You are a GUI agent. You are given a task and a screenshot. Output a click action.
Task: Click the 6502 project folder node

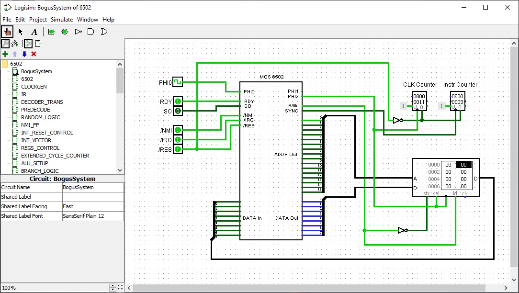(x=16, y=64)
